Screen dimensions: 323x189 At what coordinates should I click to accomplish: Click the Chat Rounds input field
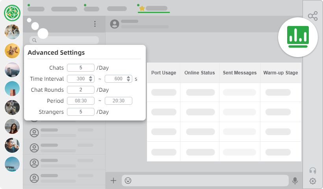tap(81, 90)
